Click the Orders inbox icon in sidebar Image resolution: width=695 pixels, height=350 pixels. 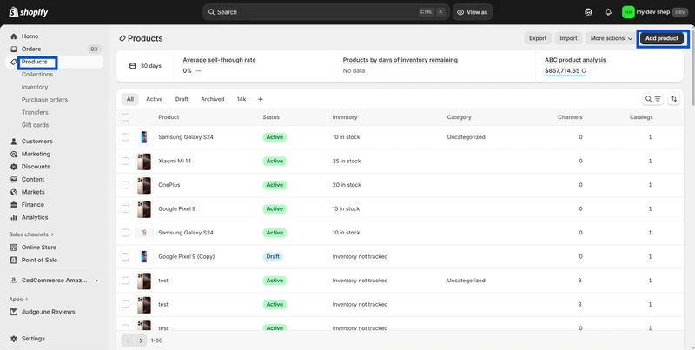click(x=14, y=50)
